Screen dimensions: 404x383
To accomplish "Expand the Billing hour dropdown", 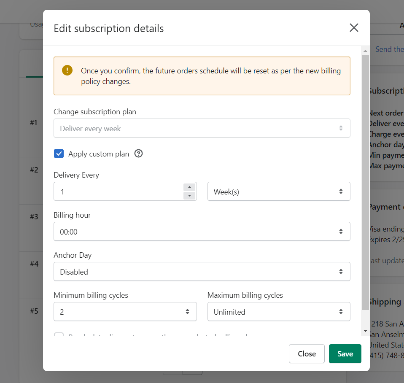I will (x=202, y=232).
